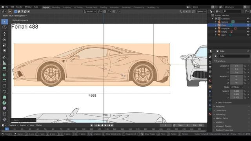
Task: Expand the Delta Transform subpanel
Action: 225,103
